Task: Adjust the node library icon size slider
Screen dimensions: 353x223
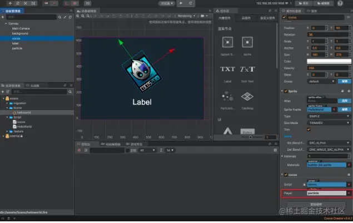Action: click(x=251, y=137)
